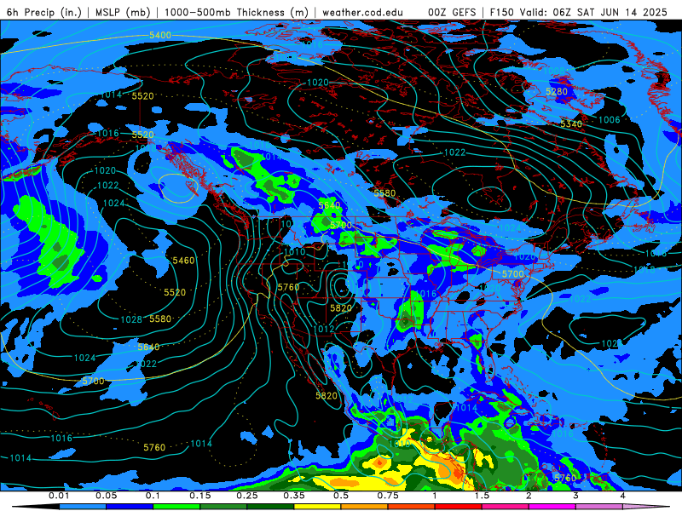
Task: Select the 0.25 legend value
Action: point(247,496)
